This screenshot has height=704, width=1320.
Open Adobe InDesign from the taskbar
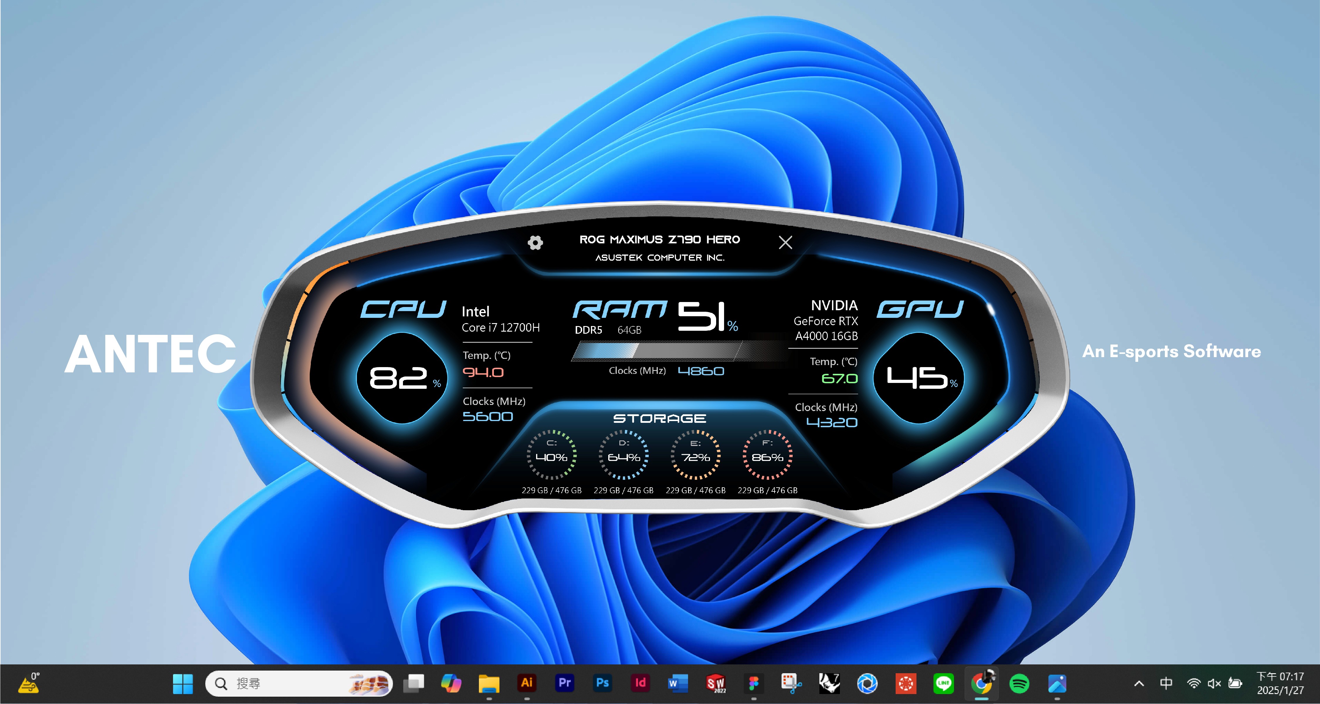pos(640,683)
